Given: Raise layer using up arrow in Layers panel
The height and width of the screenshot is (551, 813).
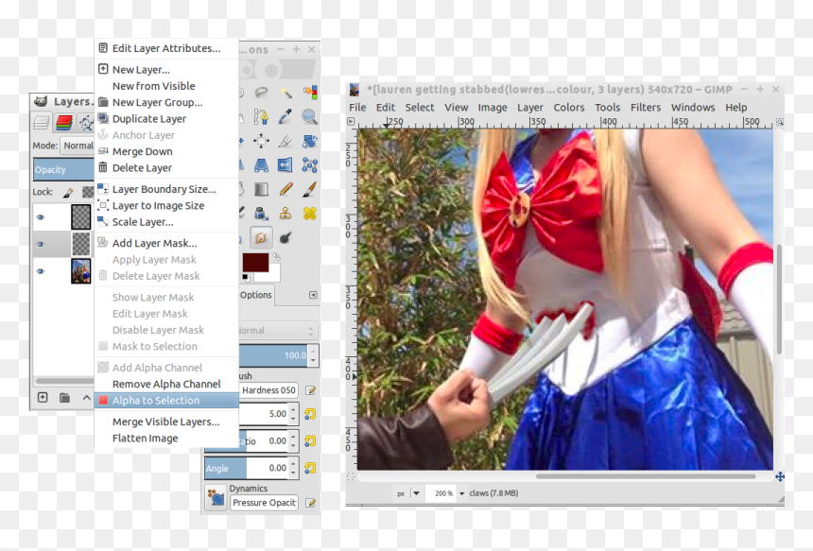Looking at the screenshot, I should [86, 398].
